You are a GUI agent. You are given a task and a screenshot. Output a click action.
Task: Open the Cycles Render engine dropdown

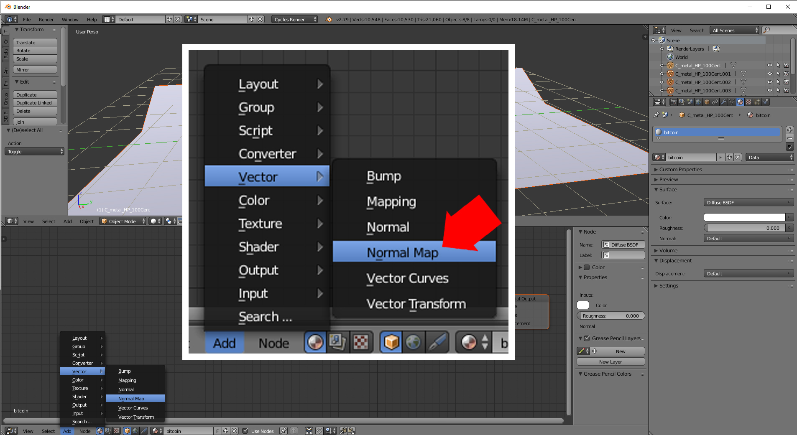294,19
